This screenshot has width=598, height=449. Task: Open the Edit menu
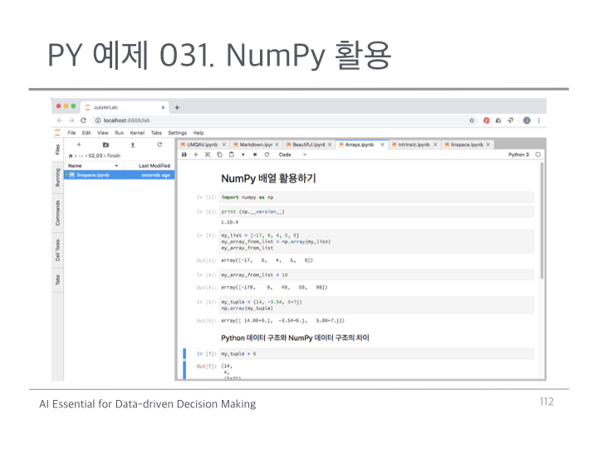point(86,133)
